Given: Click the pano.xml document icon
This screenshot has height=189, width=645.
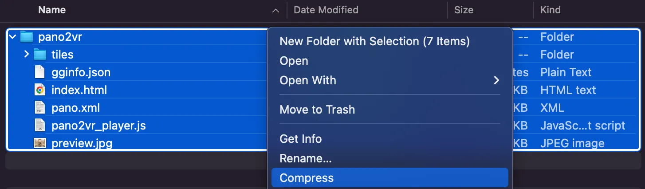Looking at the screenshot, I should (40, 108).
